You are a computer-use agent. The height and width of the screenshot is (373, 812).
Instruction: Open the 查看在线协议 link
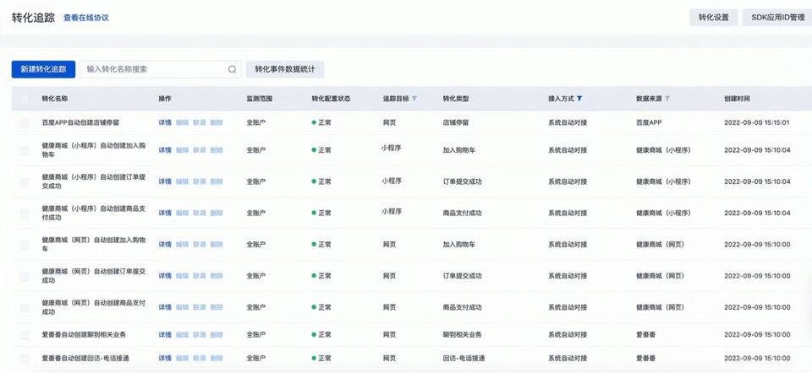(x=86, y=18)
